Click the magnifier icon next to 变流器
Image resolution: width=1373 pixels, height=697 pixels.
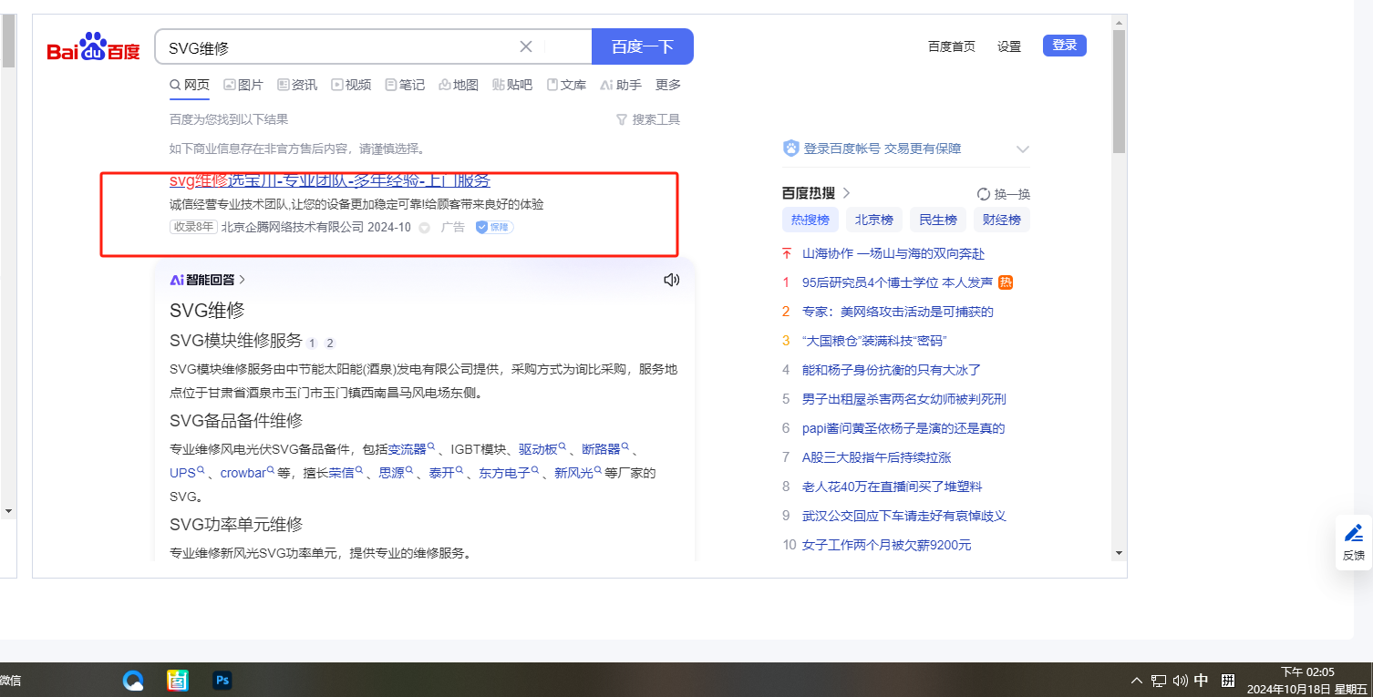(431, 447)
